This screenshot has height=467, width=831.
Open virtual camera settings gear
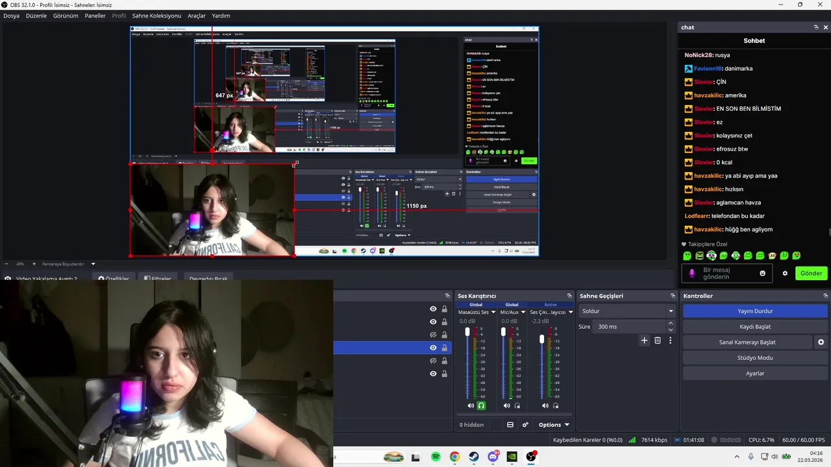point(821,342)
